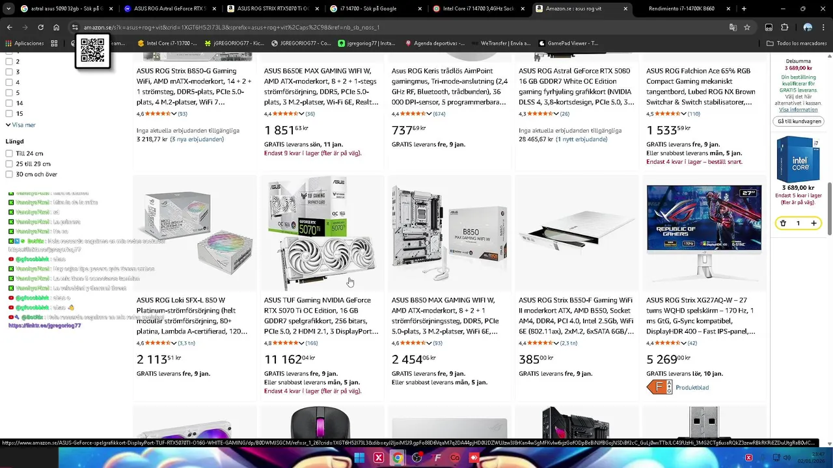Click the "Gå till kundvagnen" button
Viewport: 833px width, 468px height.
(800, 122)
